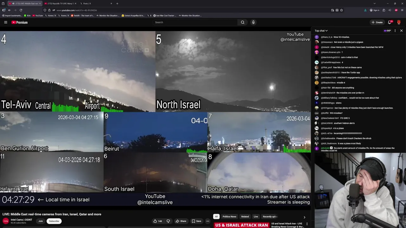Click the site padlock security icon
Screen dimensions: 406x228
click(49, 10)
